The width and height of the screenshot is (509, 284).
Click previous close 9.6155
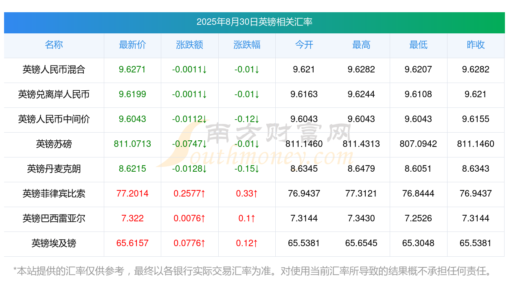pyautogui.click(x=476, y=119)
